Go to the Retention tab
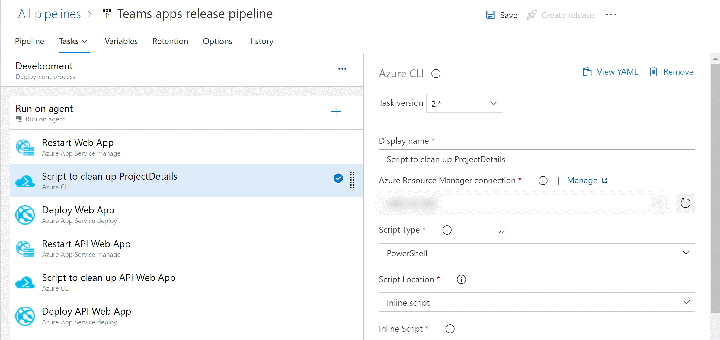Viewport: 720px width, 340px height. click(x=170, y=41)
